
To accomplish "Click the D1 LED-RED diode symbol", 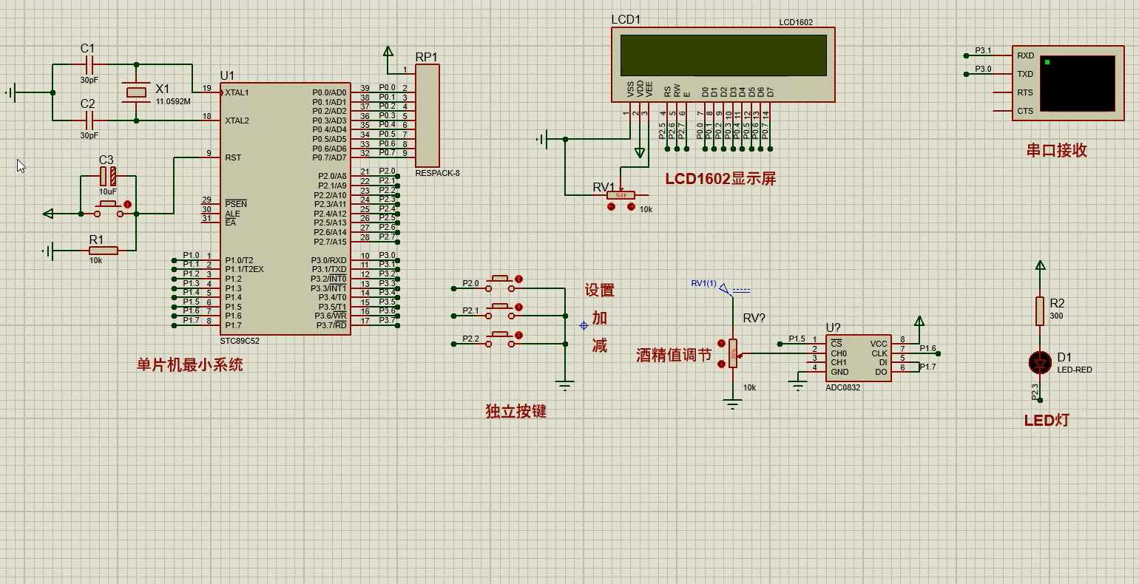I will (x=1040, y=363).
